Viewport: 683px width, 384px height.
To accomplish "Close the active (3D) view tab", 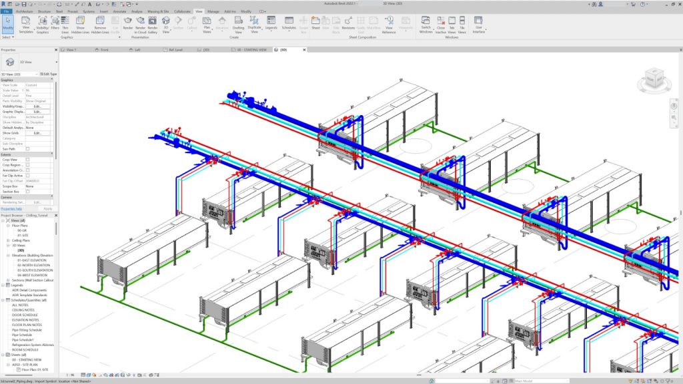I will point(304,50).
